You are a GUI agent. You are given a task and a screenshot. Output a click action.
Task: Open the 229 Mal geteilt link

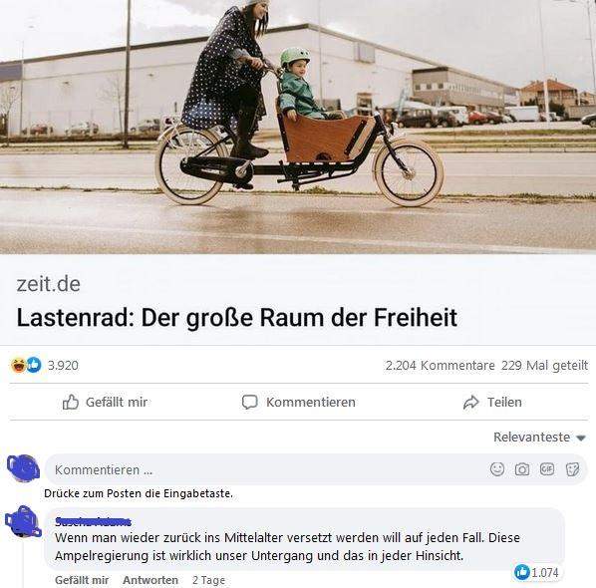coord(544,366)
